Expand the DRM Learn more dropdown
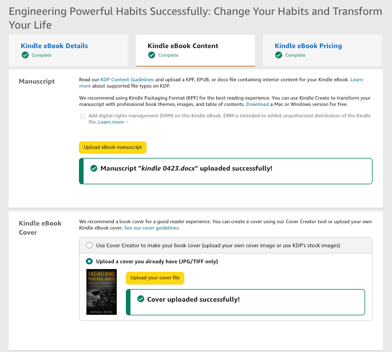This screenshot has height=352, width=392. [x=113, y=122]
